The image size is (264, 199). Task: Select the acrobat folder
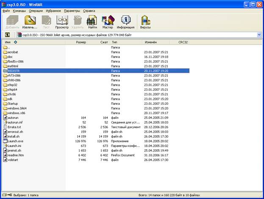click(x=11, y=52)
